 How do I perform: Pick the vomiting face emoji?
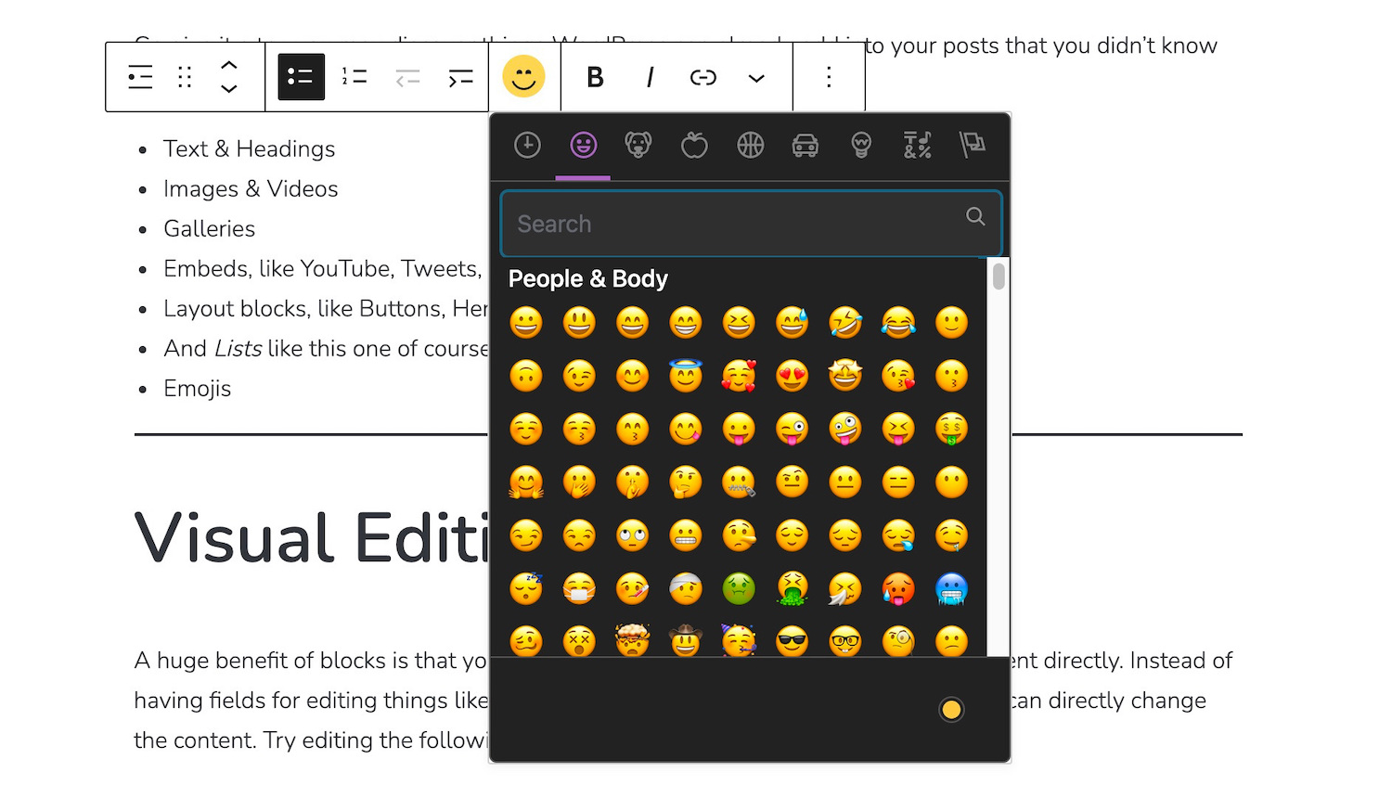pos(792,588)
